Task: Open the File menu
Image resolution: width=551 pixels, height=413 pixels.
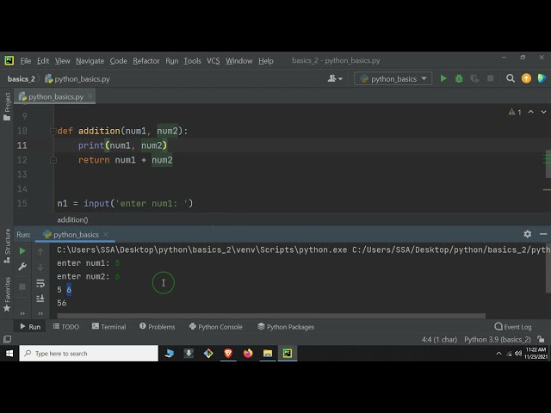Action: pyautogui.click(x=26, y=61)
